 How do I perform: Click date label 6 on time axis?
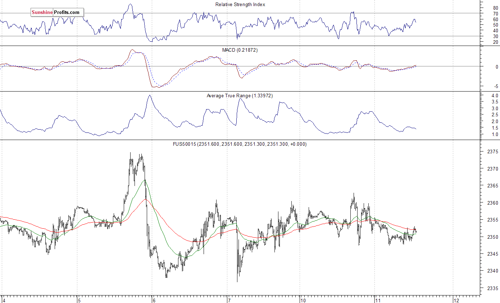click(154, 300)
